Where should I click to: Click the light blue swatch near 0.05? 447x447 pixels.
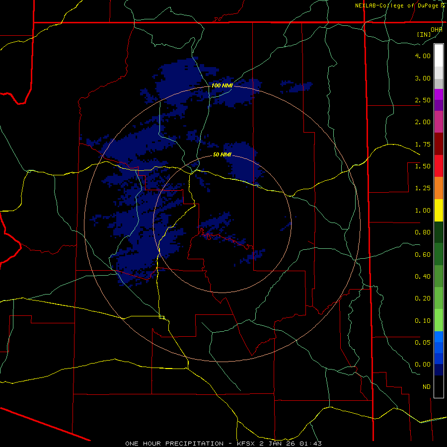tap(439, 337)
